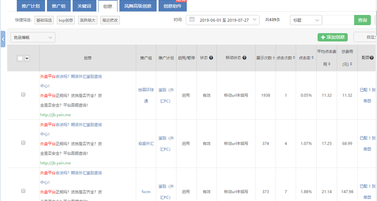
Task: Click the 启用/暂停 column header
Action: (186, 58)
